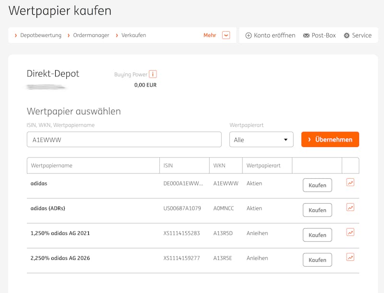The width and height of the screenshot is (384, 293).
Task: Click Kaufen for adidas (ADRs)
Action: tap(317, 210)
